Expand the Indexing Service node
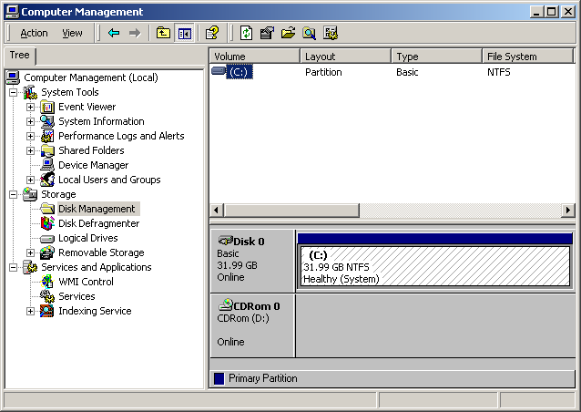The width and height of the screenshot is (581, 412). point(30,311)
